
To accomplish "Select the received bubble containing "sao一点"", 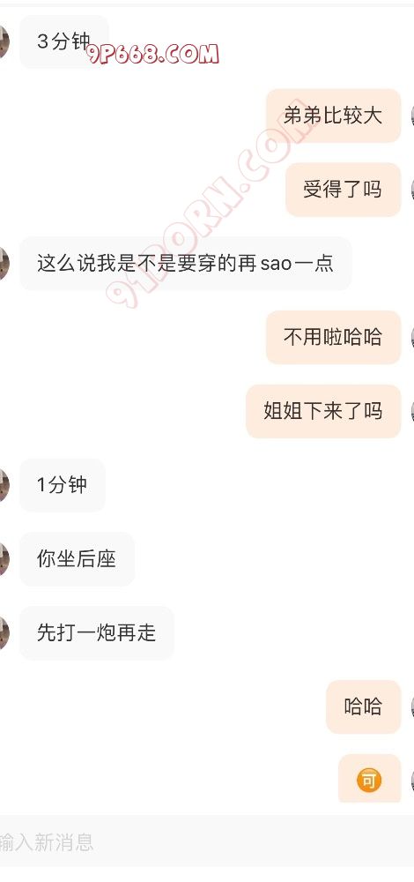I will coord(185,263).
